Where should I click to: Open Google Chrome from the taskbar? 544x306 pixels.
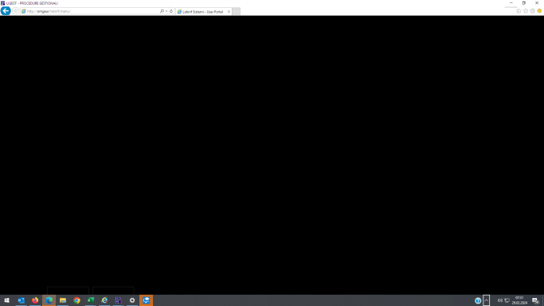[76, 300]
